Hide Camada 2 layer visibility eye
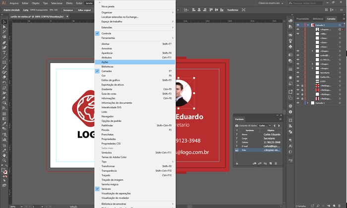Viewport: 347px width, 208px height. click(298, 25)
